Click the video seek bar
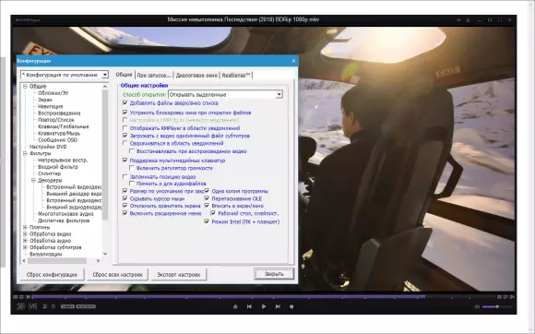 [x=265, y=297]
